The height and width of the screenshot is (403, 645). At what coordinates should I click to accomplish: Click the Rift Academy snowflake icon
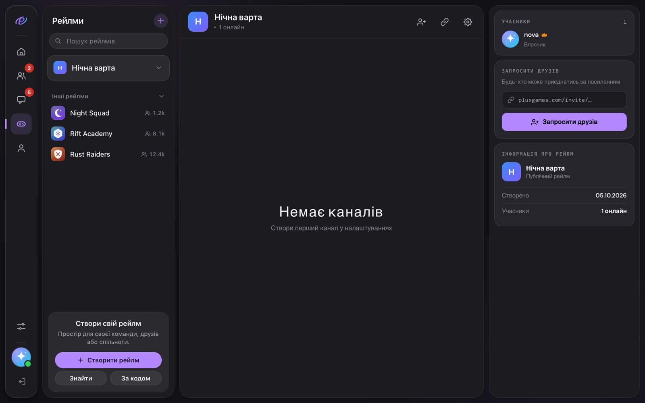(58, 133)
